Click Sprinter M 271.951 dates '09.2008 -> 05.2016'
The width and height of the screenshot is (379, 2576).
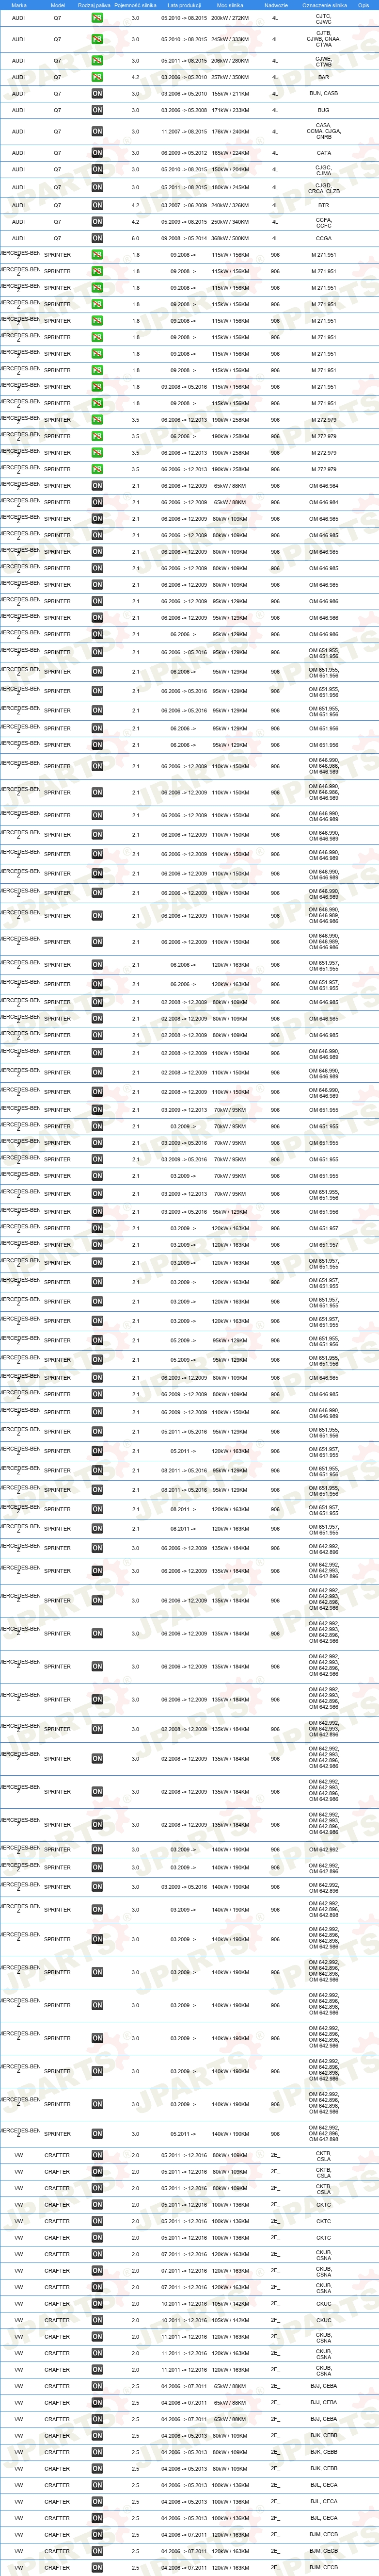[184, 386]
